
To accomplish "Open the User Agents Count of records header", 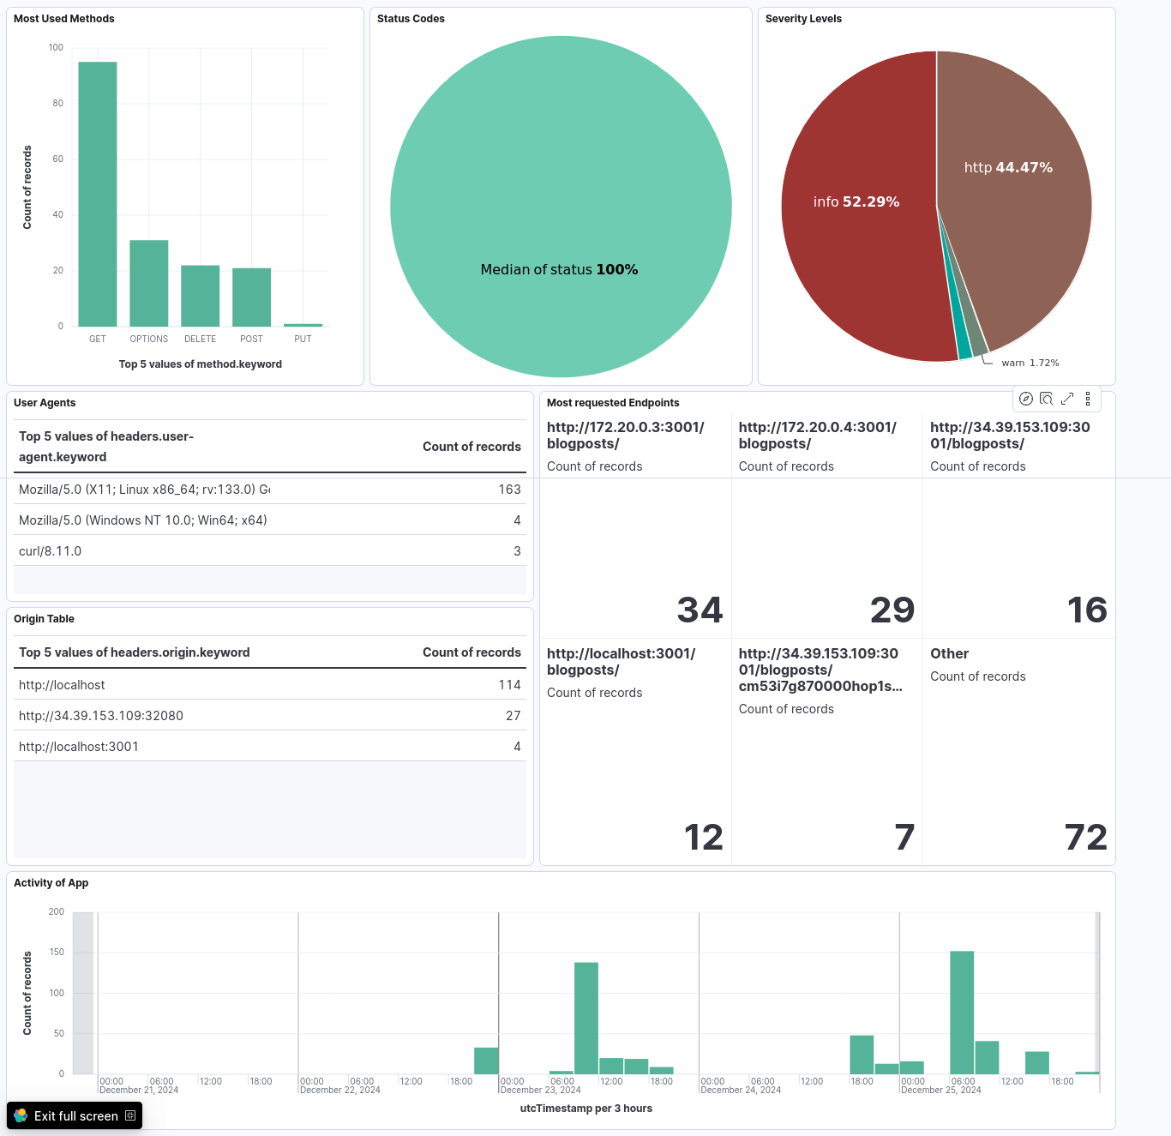I will pyautogui.click(x=471, y=447).
